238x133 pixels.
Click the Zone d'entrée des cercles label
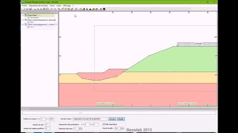pos(105,104)
